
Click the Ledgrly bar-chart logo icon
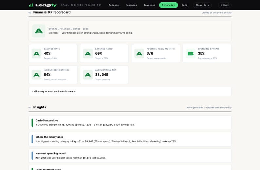coord(31,5)
